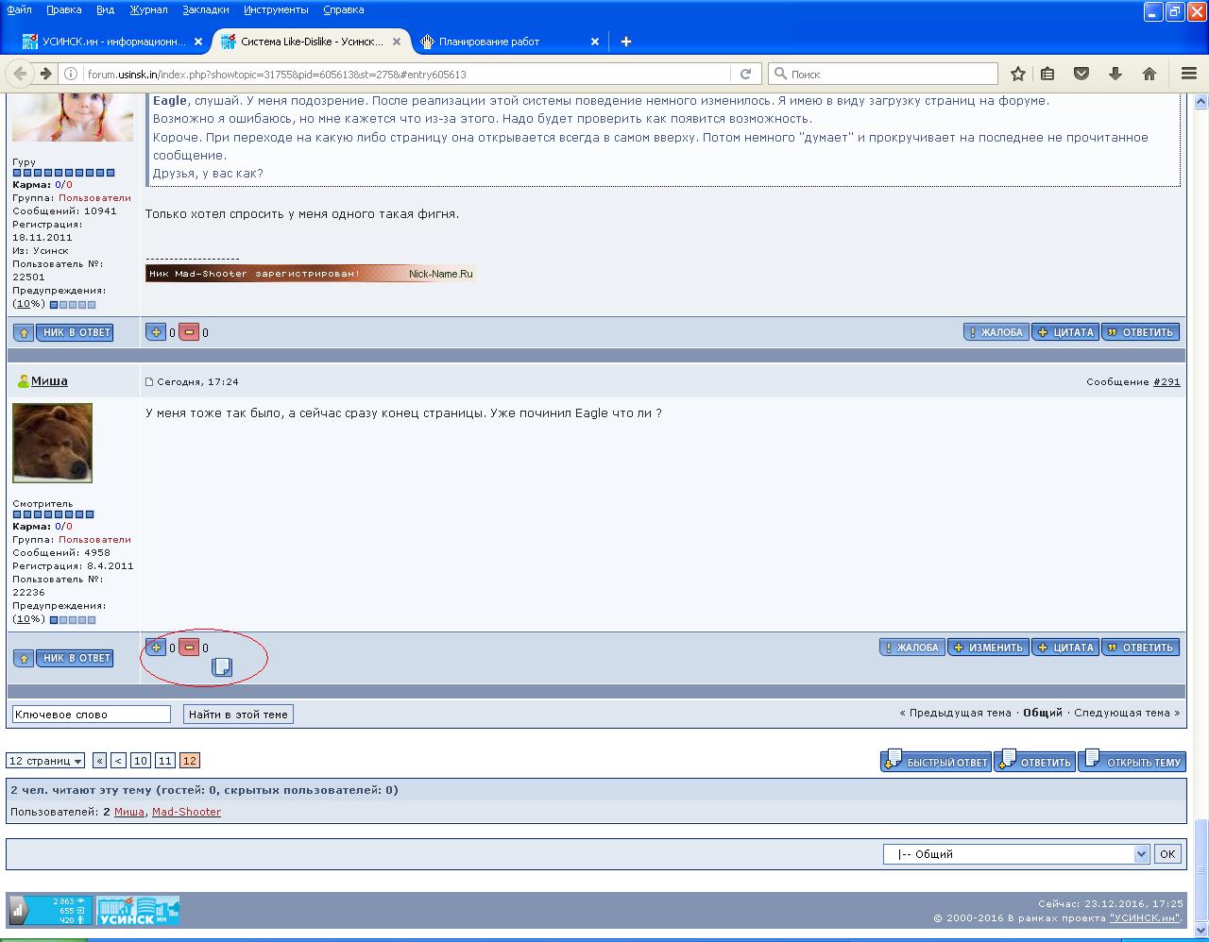Viewport: 1209px width, 942px height.
Task: Reload the page with the refresh icon
Action: [x=745, y=74]
